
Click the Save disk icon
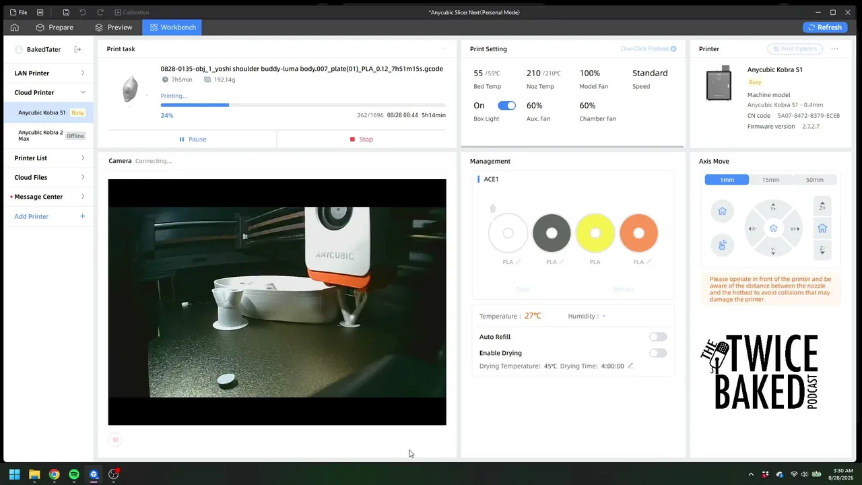66,12
